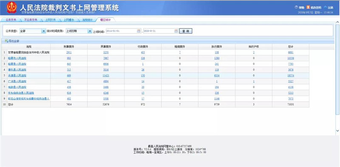Click the scrollbar down arrow

[x=337, y=131]
